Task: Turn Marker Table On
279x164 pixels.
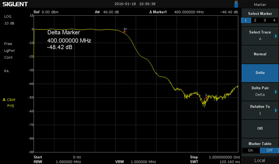Action: (250, 150)
